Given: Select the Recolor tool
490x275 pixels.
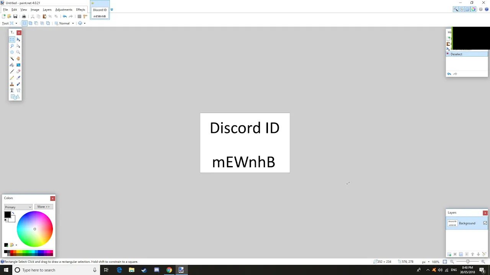Looking at the screenshot, I should 18,84.
